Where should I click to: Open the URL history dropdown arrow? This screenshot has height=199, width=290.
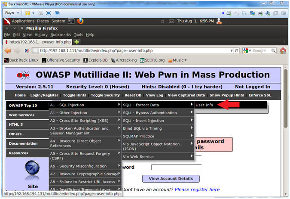(232, 51)
